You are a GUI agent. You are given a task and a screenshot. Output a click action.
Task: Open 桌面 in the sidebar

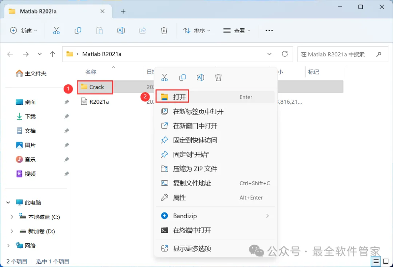click(x=26, y=102)
